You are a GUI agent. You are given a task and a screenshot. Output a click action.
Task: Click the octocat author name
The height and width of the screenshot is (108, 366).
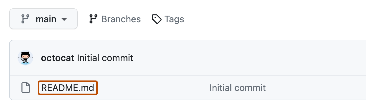tap(58, 58)
